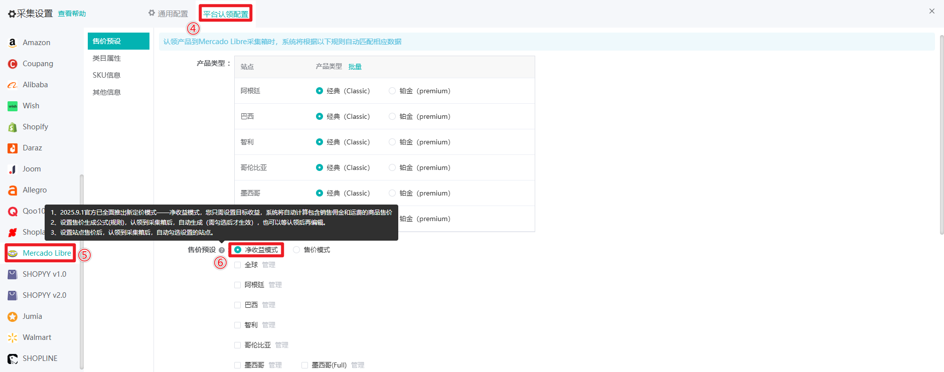Enable the 巴西 site checkbox

[x=238, y=305]
